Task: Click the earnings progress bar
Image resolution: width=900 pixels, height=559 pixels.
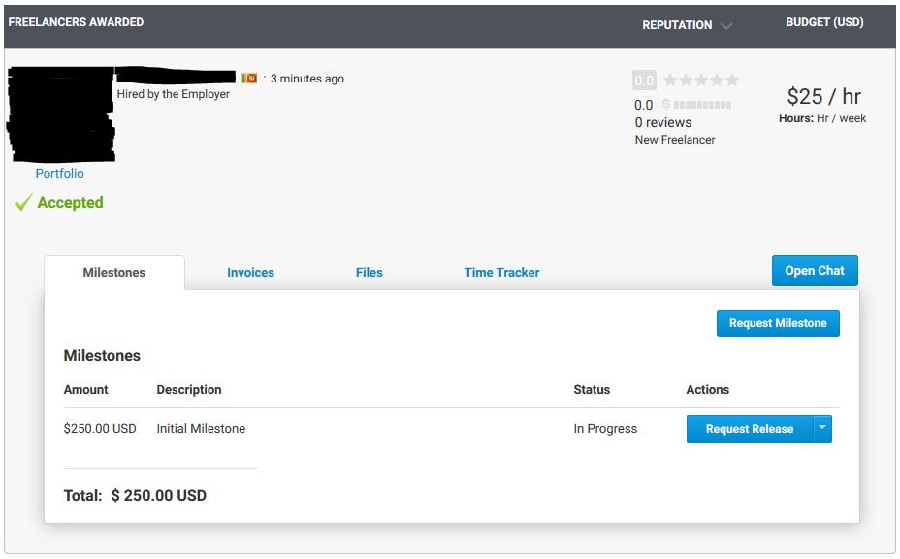Action: click(702, 105)
